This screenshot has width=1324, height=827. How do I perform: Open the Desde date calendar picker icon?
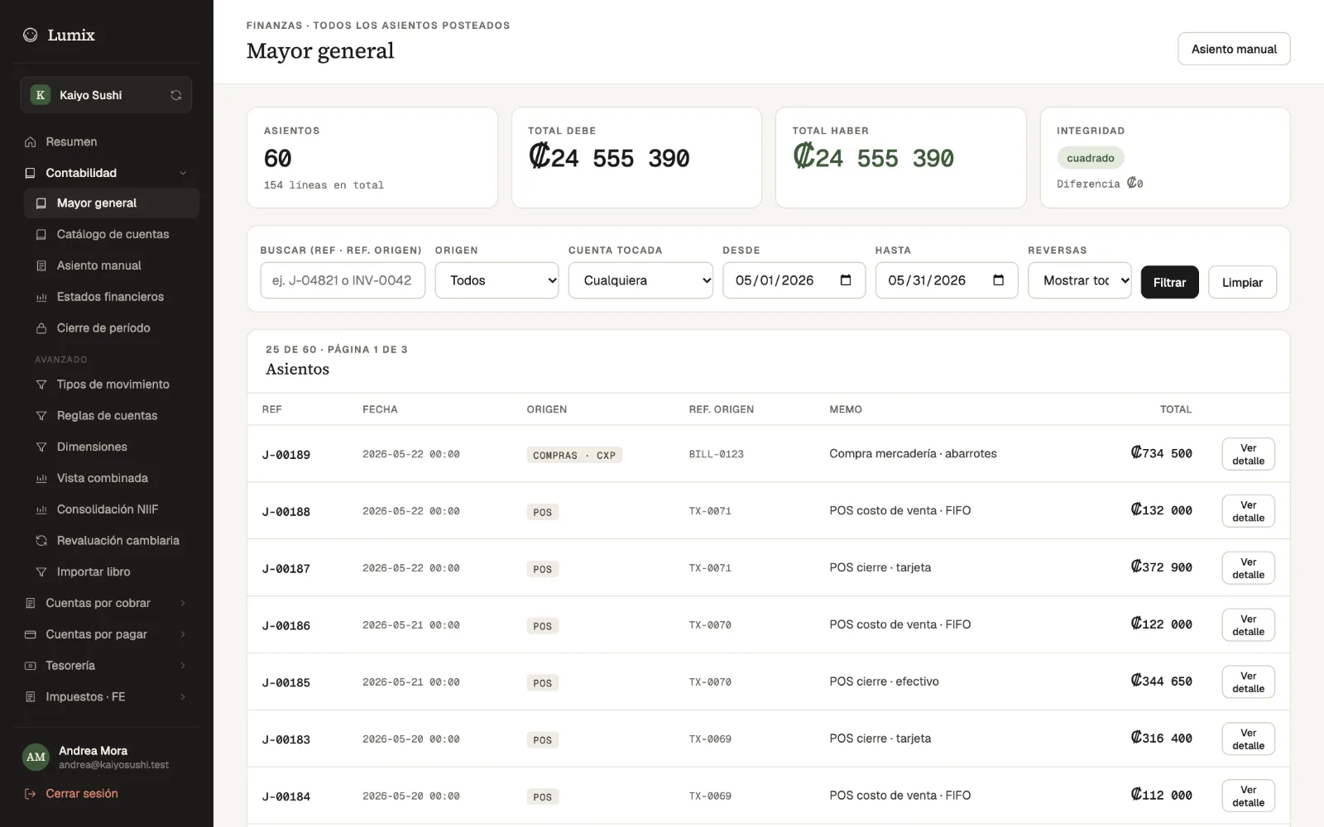pos(846,280)
